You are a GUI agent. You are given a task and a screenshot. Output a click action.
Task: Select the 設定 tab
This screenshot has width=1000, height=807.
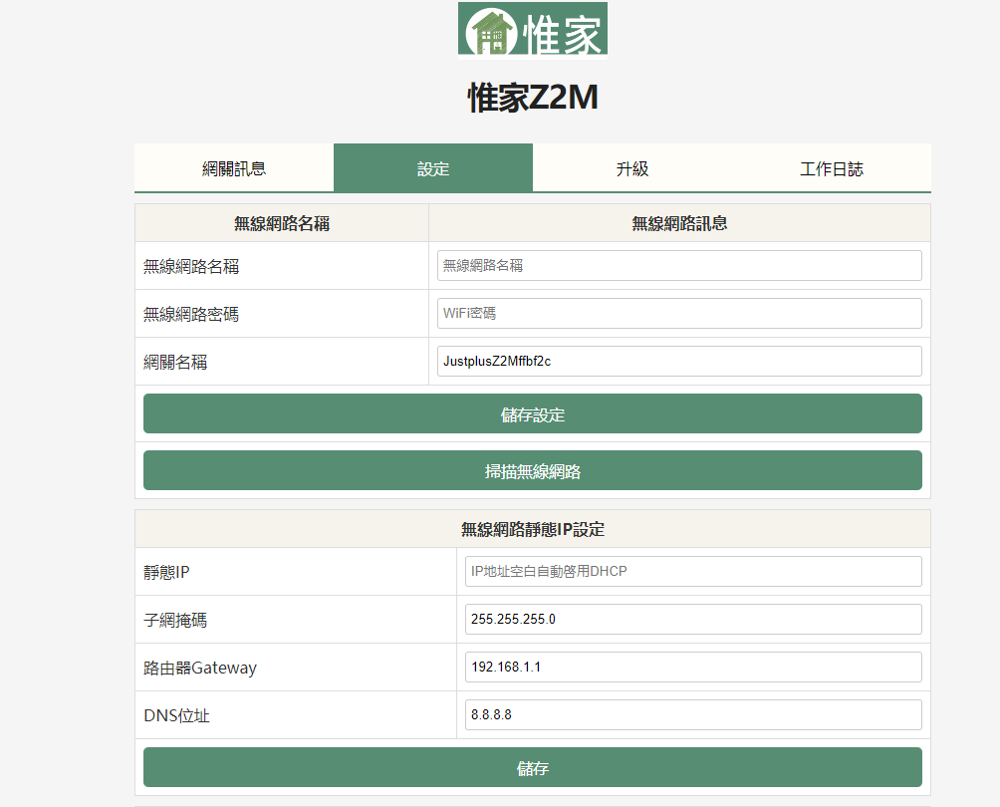pos(433,168)
